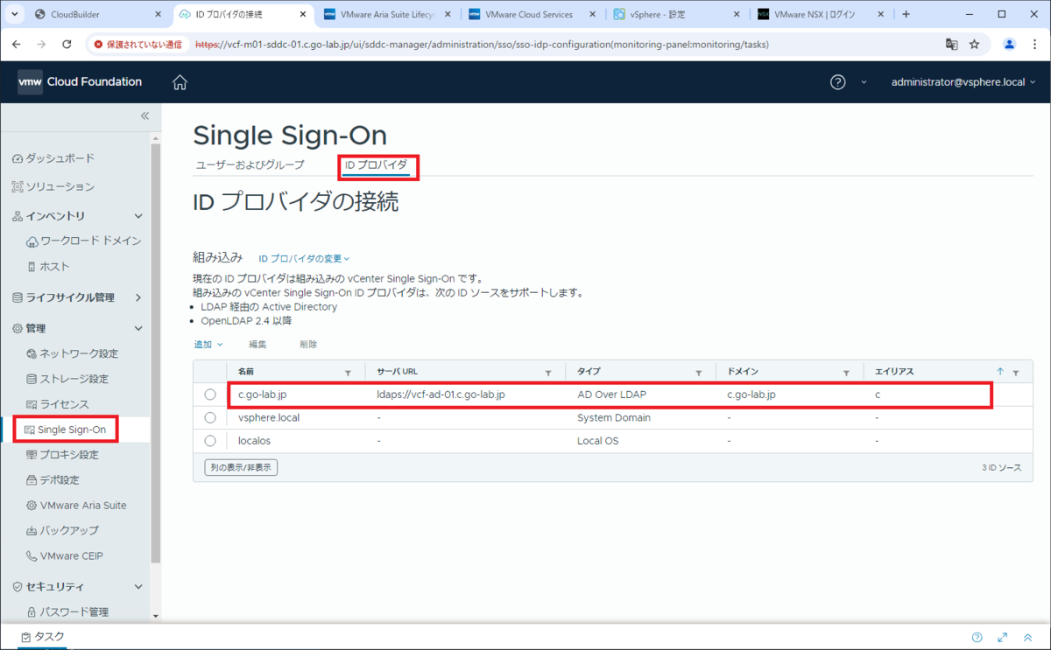Select the c.go-lab.jp radio button
Viewport: 1051px width, 650px height.
210,395
